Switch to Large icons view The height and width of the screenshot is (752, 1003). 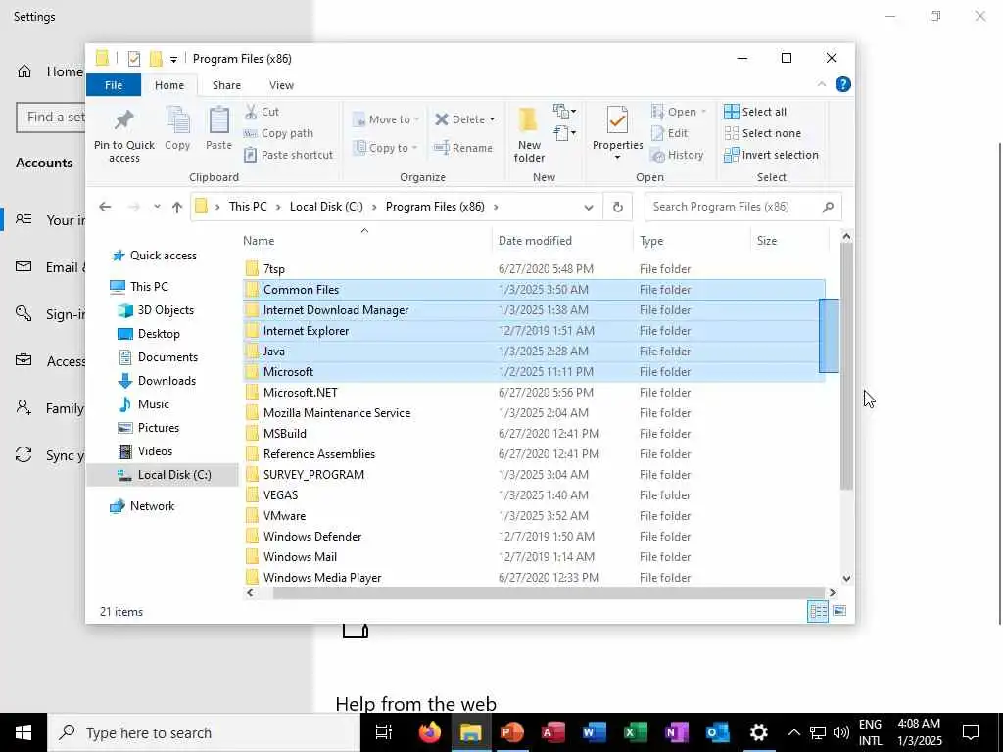point(839,611)
